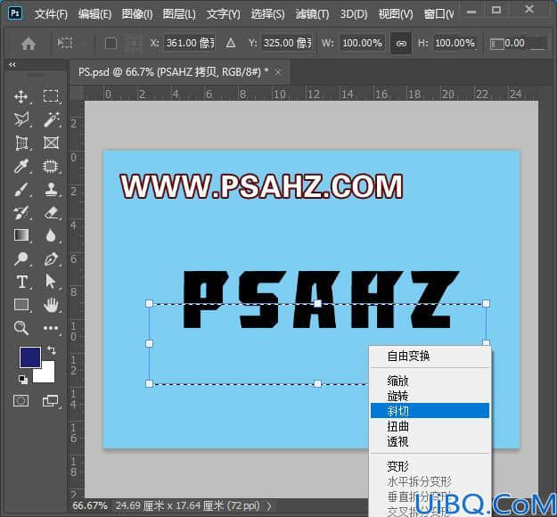Click the Home icon in options bar
Viewport: 557px width, 517px height.
click(x=29, y=44)
